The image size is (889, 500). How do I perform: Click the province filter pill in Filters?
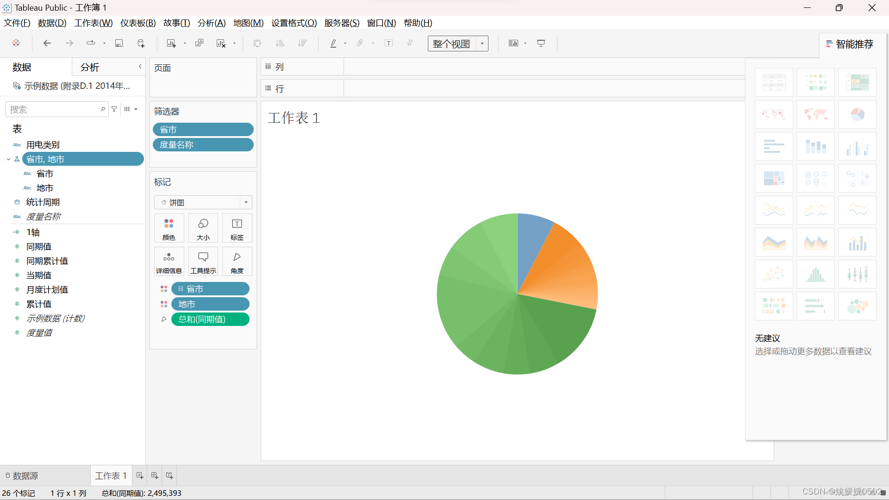click(203, 130)
